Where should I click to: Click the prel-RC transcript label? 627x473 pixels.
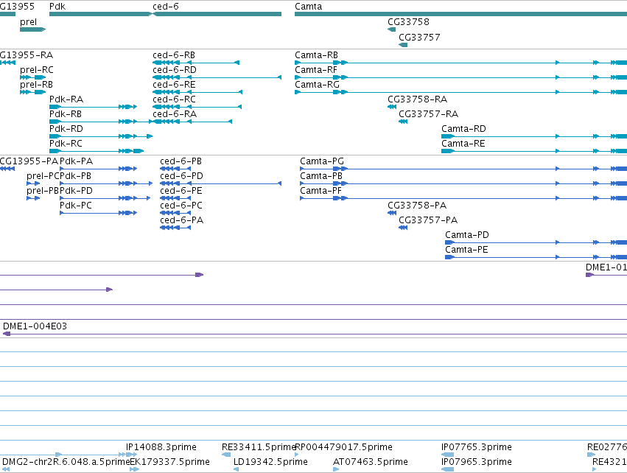coord(37,70)
